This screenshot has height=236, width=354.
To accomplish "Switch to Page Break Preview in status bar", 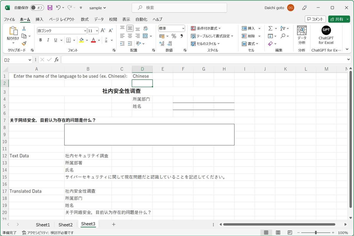I will click(290, 232).
